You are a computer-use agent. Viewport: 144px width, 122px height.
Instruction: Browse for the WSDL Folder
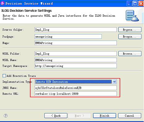(x=130, y=54)
